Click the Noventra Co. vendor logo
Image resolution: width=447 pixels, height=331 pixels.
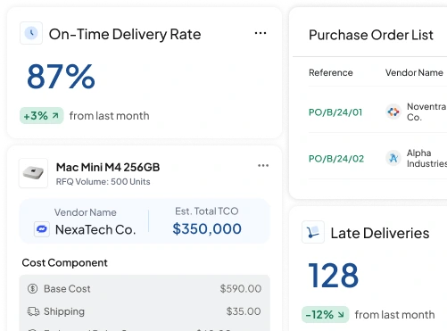click(x=393, y=112)
